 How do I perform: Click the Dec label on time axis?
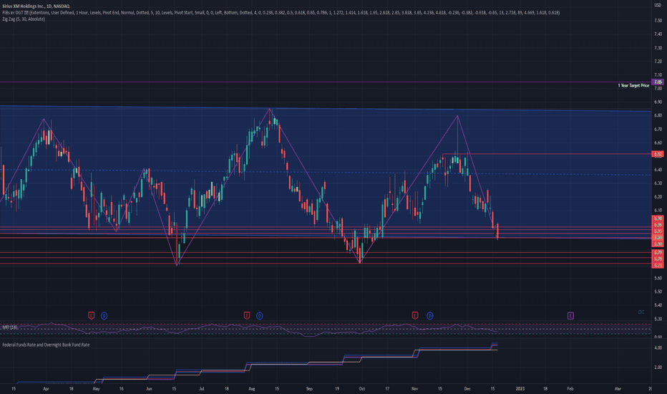[467, 389]
